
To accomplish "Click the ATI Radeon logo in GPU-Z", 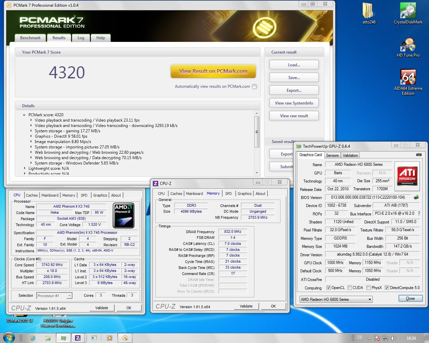I will coord(407,176).
